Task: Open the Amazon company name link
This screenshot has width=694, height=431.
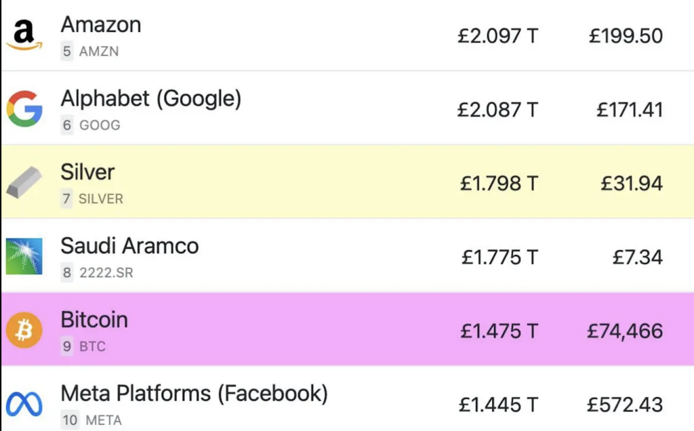Action: 101,24
